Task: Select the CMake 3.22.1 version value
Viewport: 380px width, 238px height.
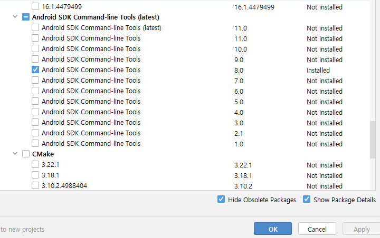Action: pos(243,165)
